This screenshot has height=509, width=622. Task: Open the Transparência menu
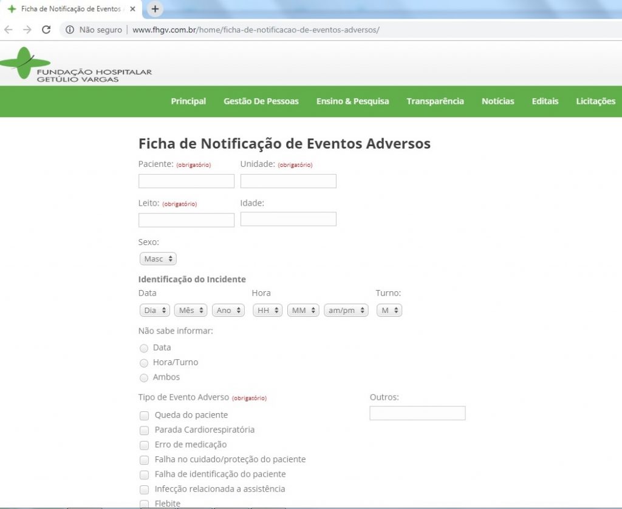coord(435,101)
